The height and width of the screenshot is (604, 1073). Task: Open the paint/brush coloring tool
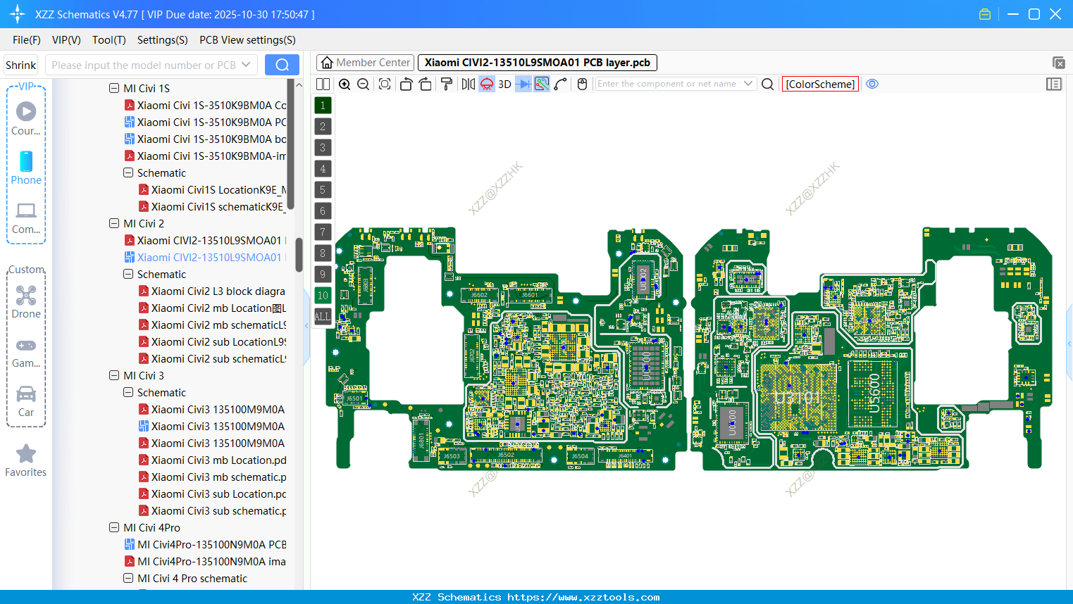click(x=445, y=84)
